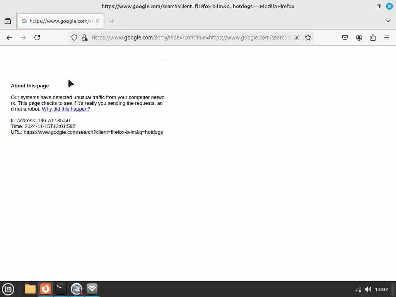View site security lock information

coord(85,38)
